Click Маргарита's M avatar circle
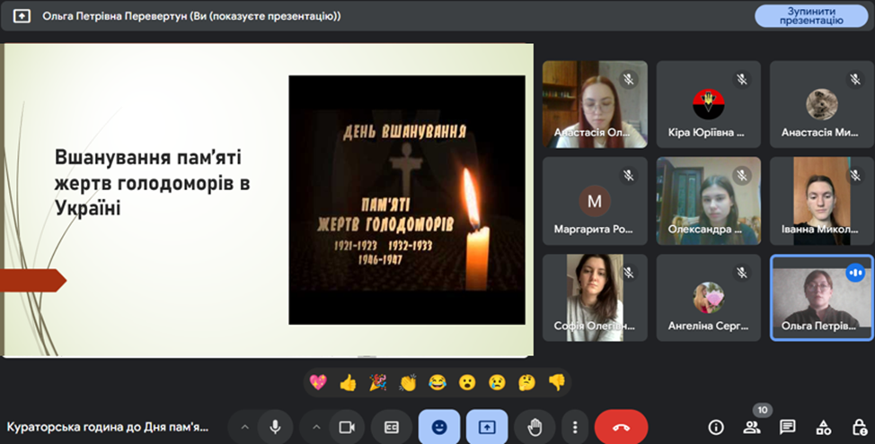875x444 pixels. coord(595,201)
